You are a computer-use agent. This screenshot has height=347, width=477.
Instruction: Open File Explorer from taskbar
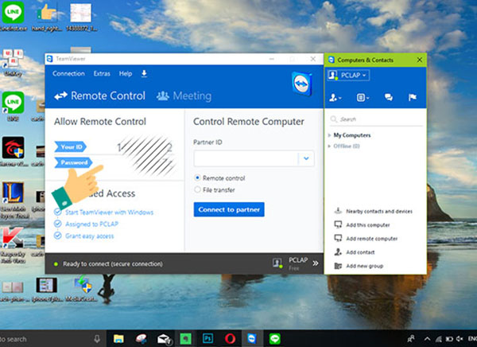pos(118,339)
